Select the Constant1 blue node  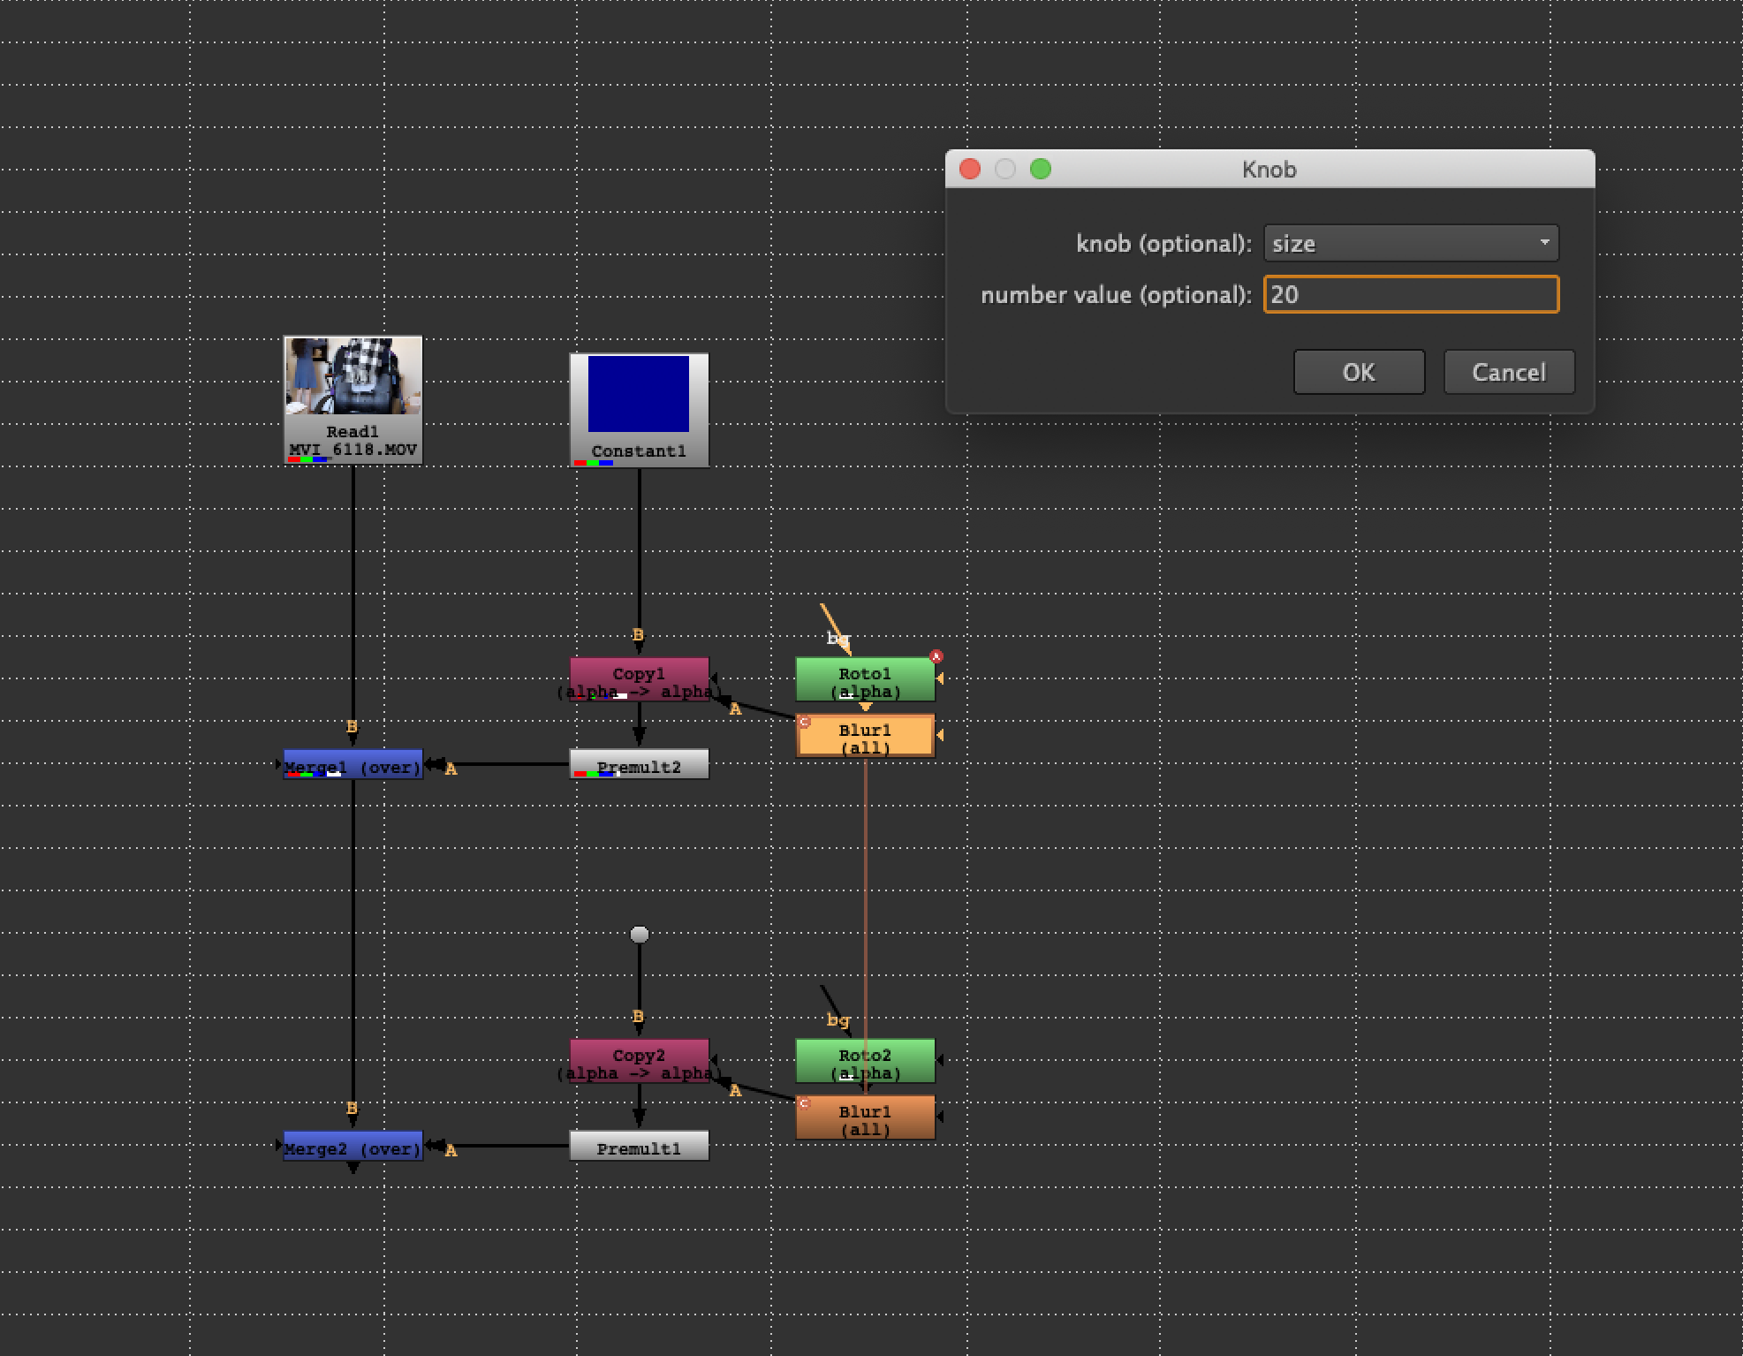[x=639, y=409]
